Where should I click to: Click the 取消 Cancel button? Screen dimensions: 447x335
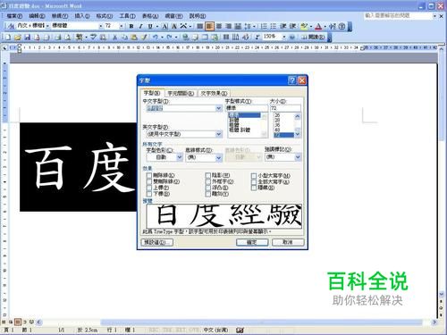point(288,242)
